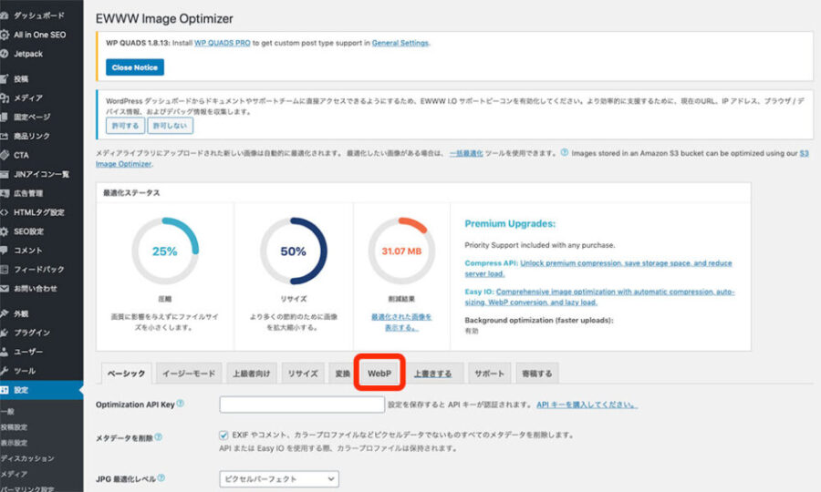Viewport: 821px width, 492px height.
Task: Click the 許可する button
Action: [x=125, y=126]
